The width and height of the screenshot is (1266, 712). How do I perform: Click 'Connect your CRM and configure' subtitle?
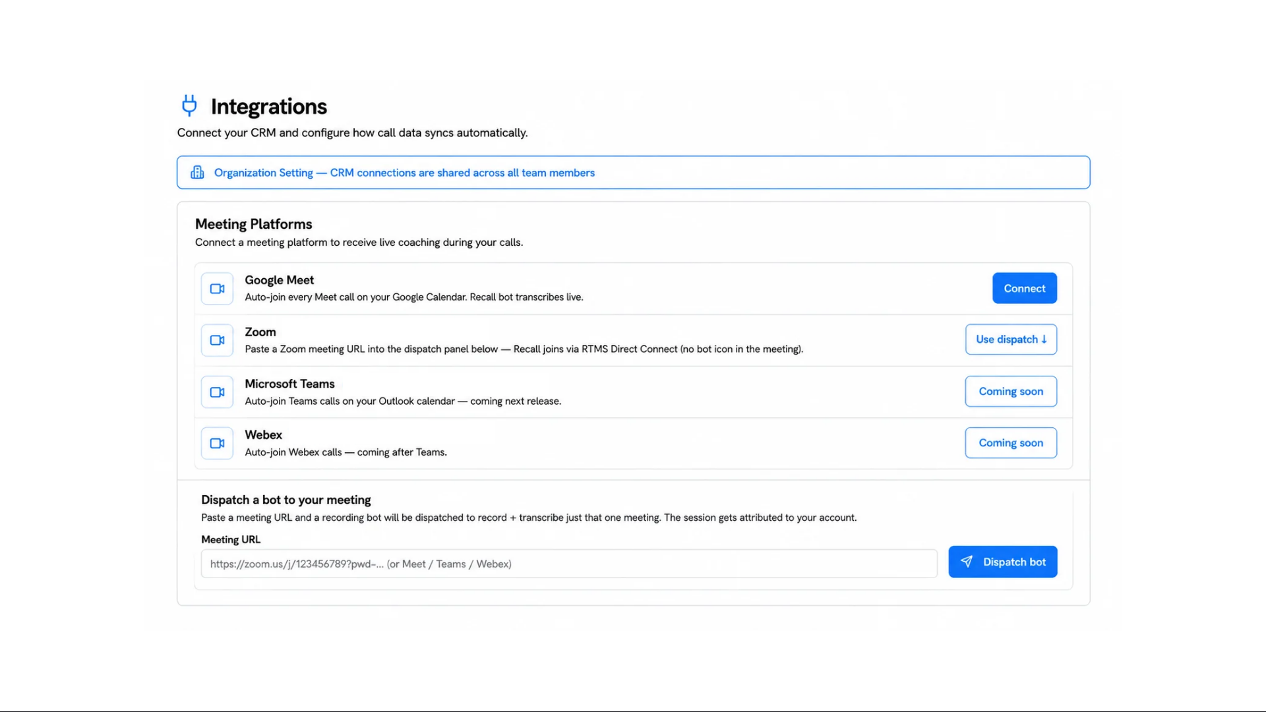352,133
